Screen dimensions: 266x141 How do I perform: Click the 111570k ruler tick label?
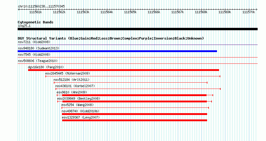[249, 12]
